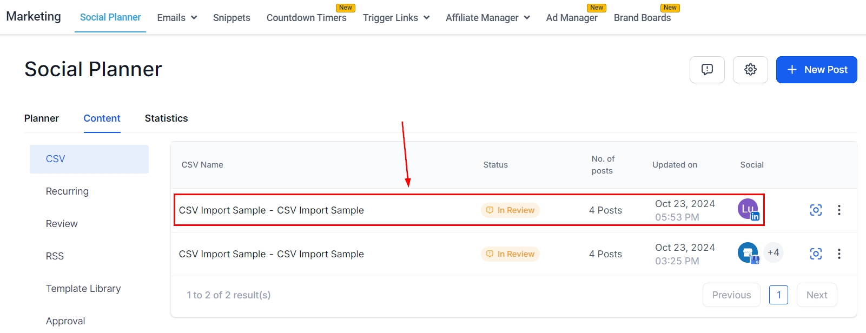Screen dimensions: 866x333
Task: Click the blue social avatar in second row
Action: pyautogui.click(x=748, y=252)
